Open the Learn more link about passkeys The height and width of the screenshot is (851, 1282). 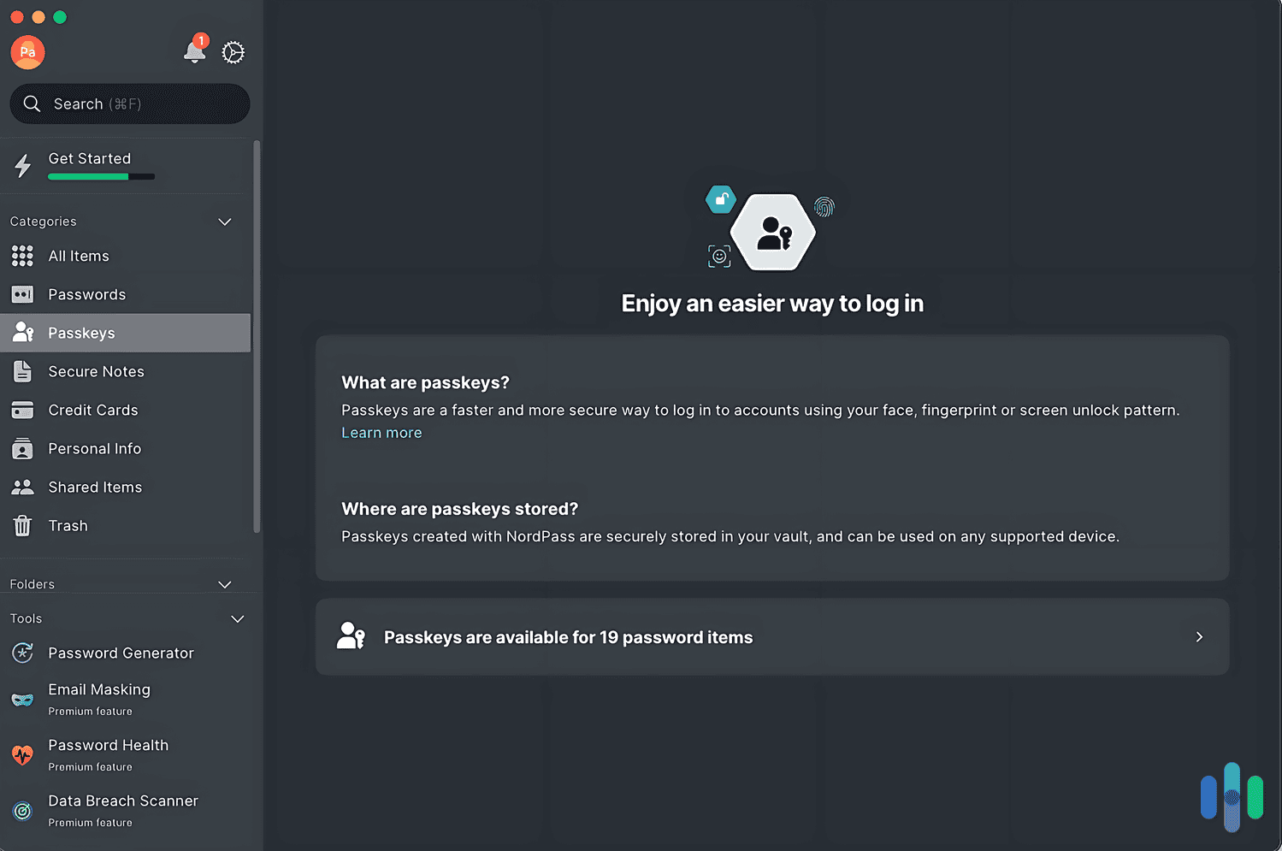(x=381, y=432)
